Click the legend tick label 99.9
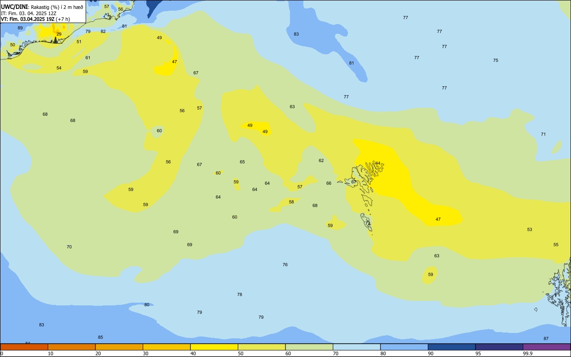 coord(528,353)
